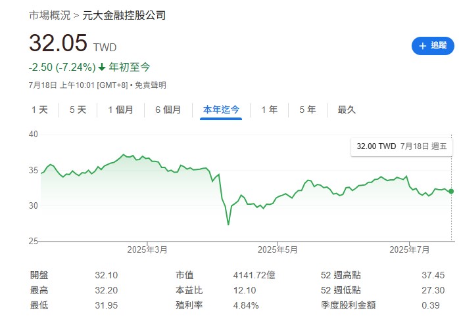
Task: Click the 32.00 TWD chart tooltip
Action: [402, 146]
